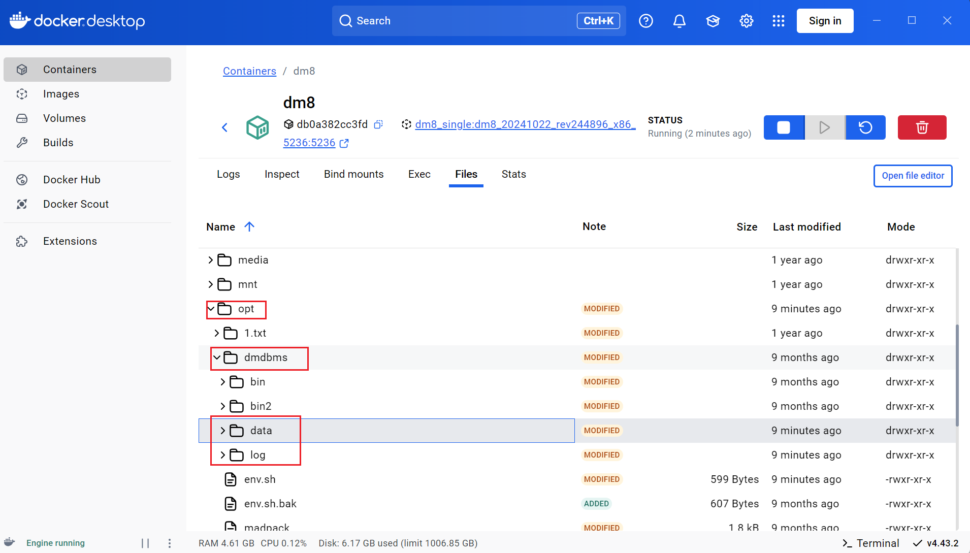This screenshot has height=553, width=970.
Task: Stop the dm8 container
Action: 784,127
